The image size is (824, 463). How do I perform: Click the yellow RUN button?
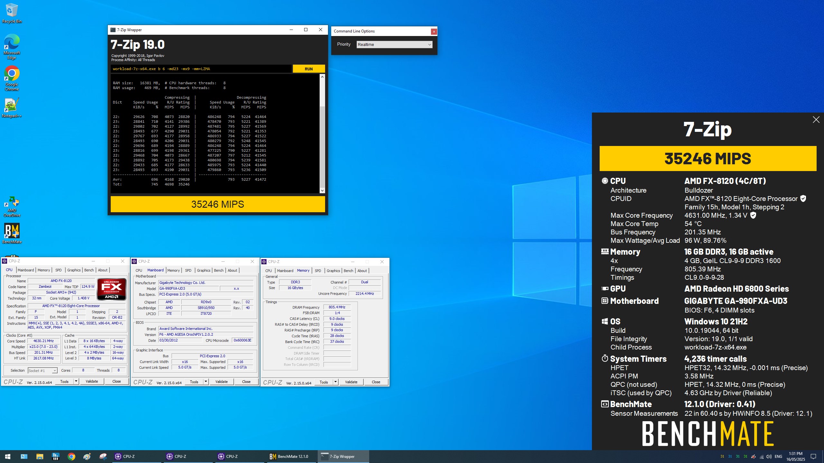tap(309, 69)
